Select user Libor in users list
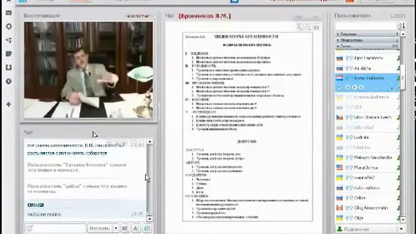This screenshot has width=416, height=234. coord(367,117)
